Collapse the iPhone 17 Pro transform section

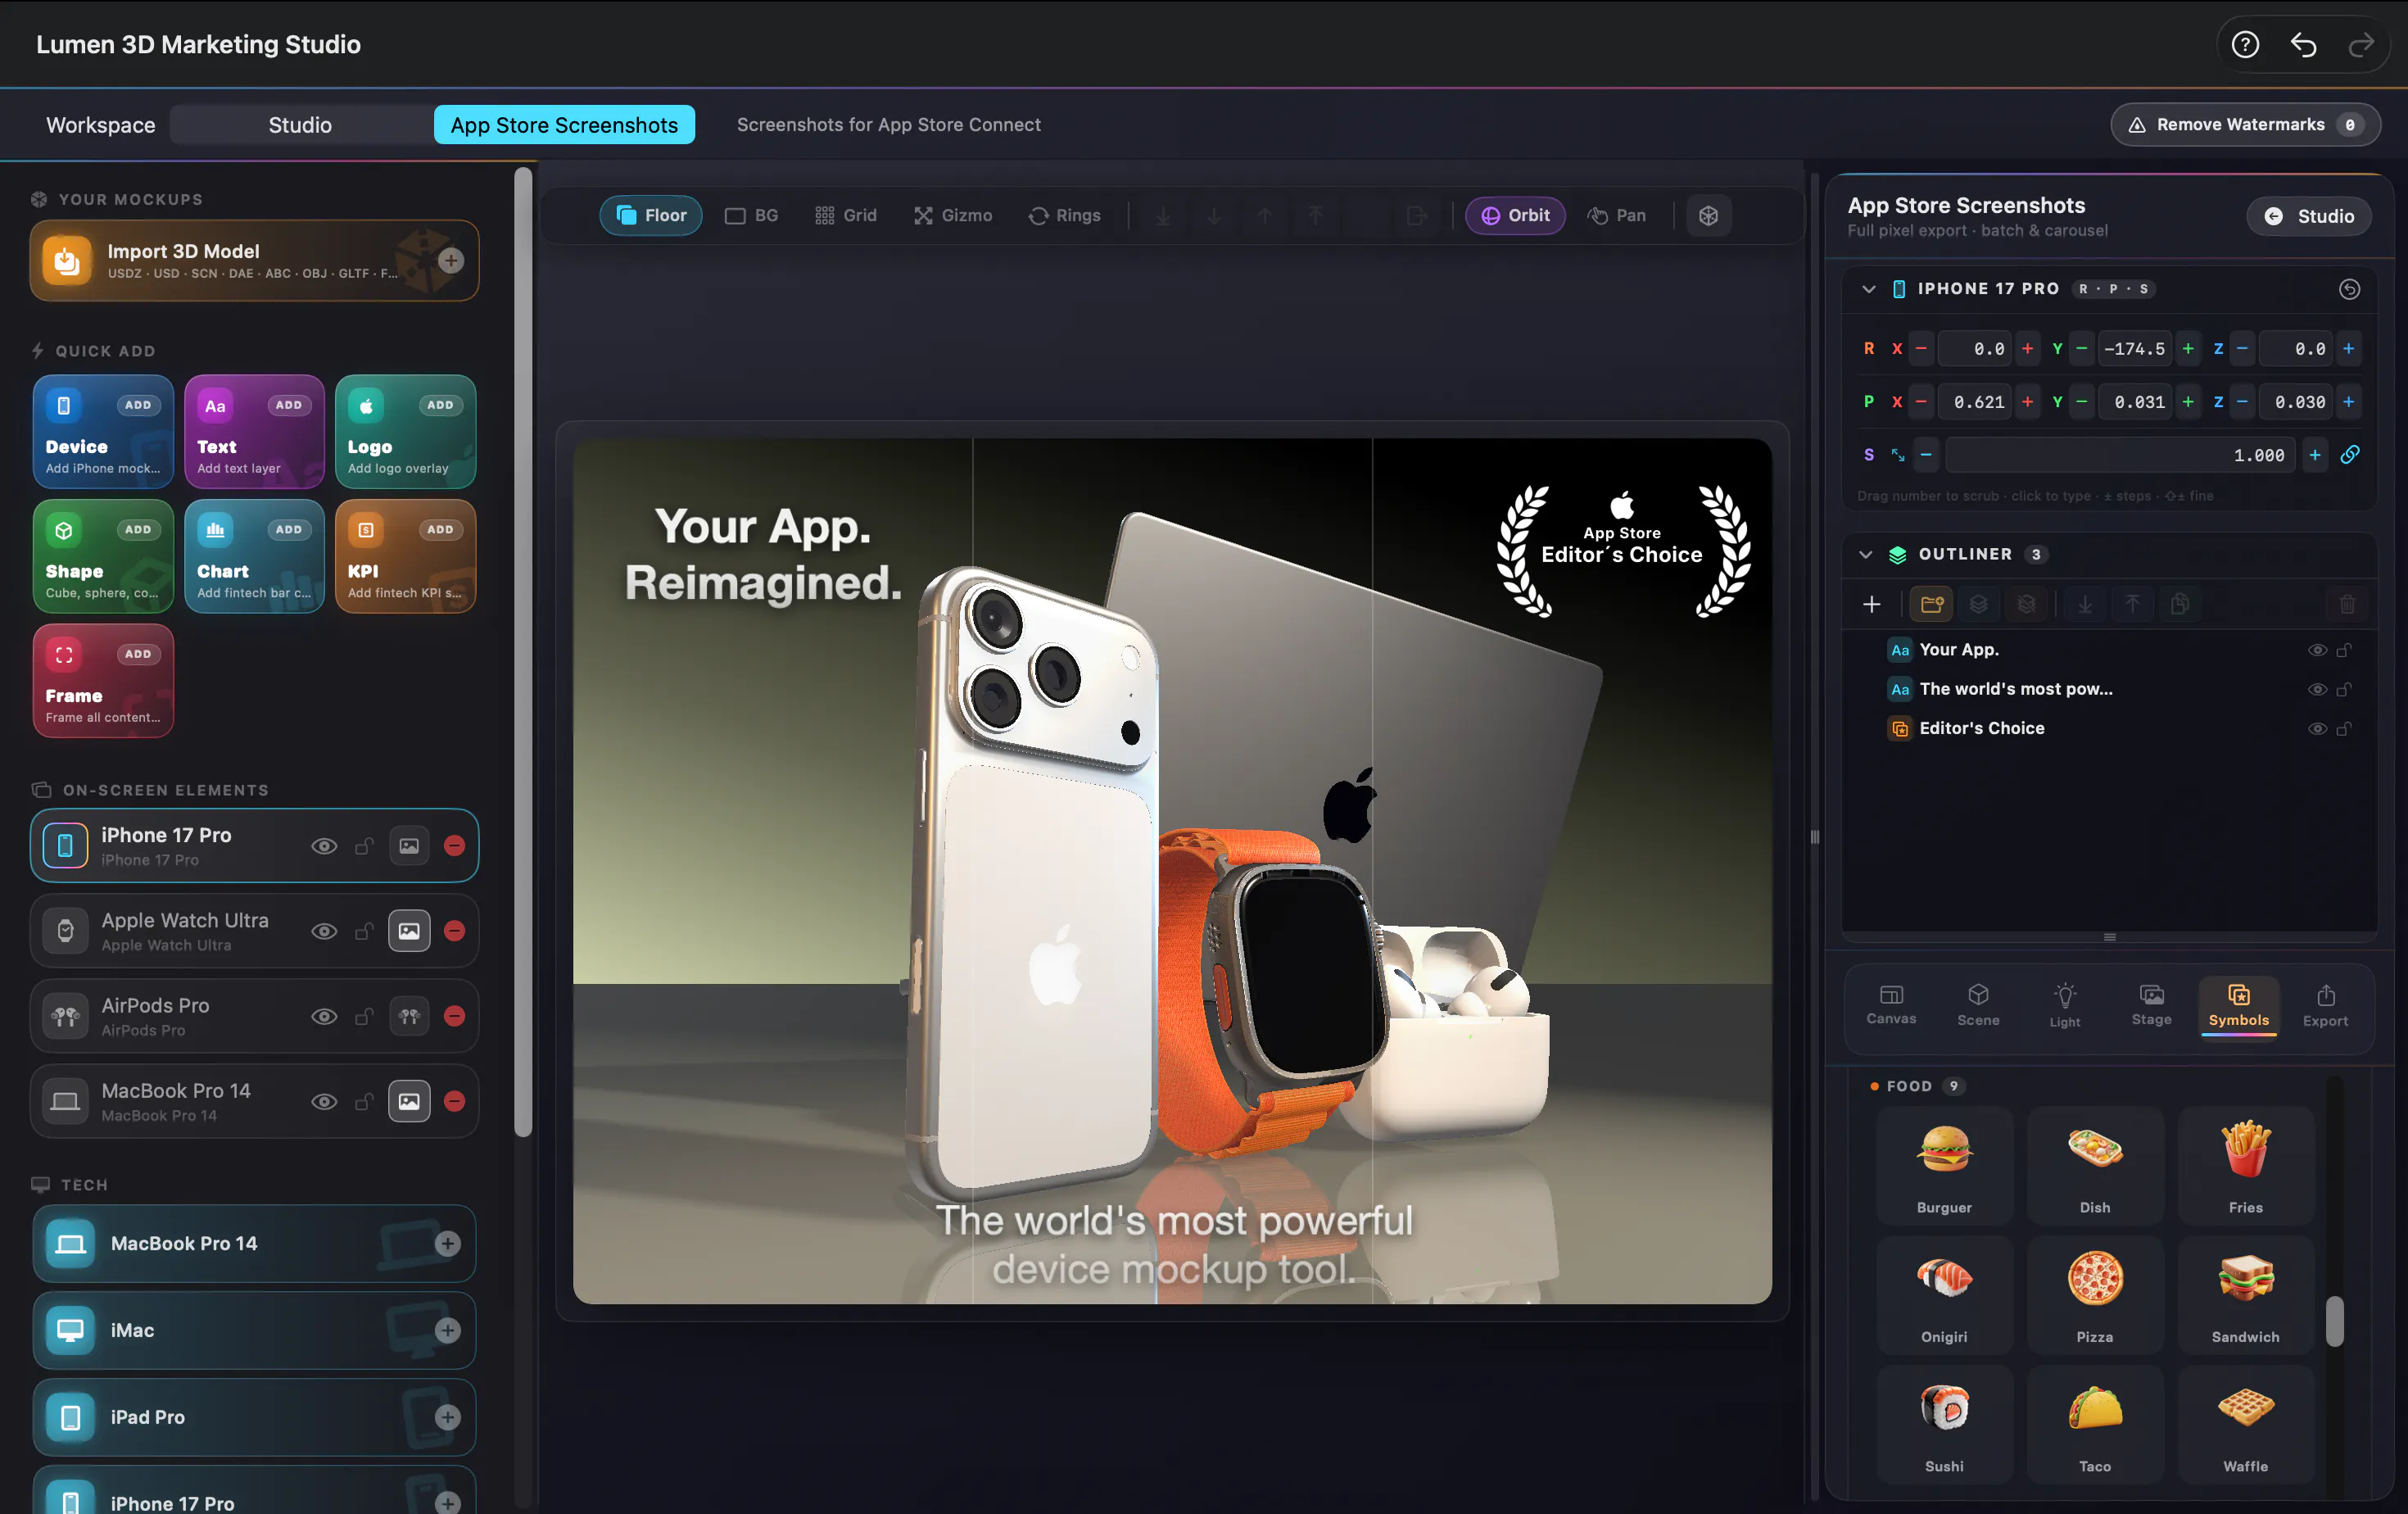click(x=1868, y=289)
